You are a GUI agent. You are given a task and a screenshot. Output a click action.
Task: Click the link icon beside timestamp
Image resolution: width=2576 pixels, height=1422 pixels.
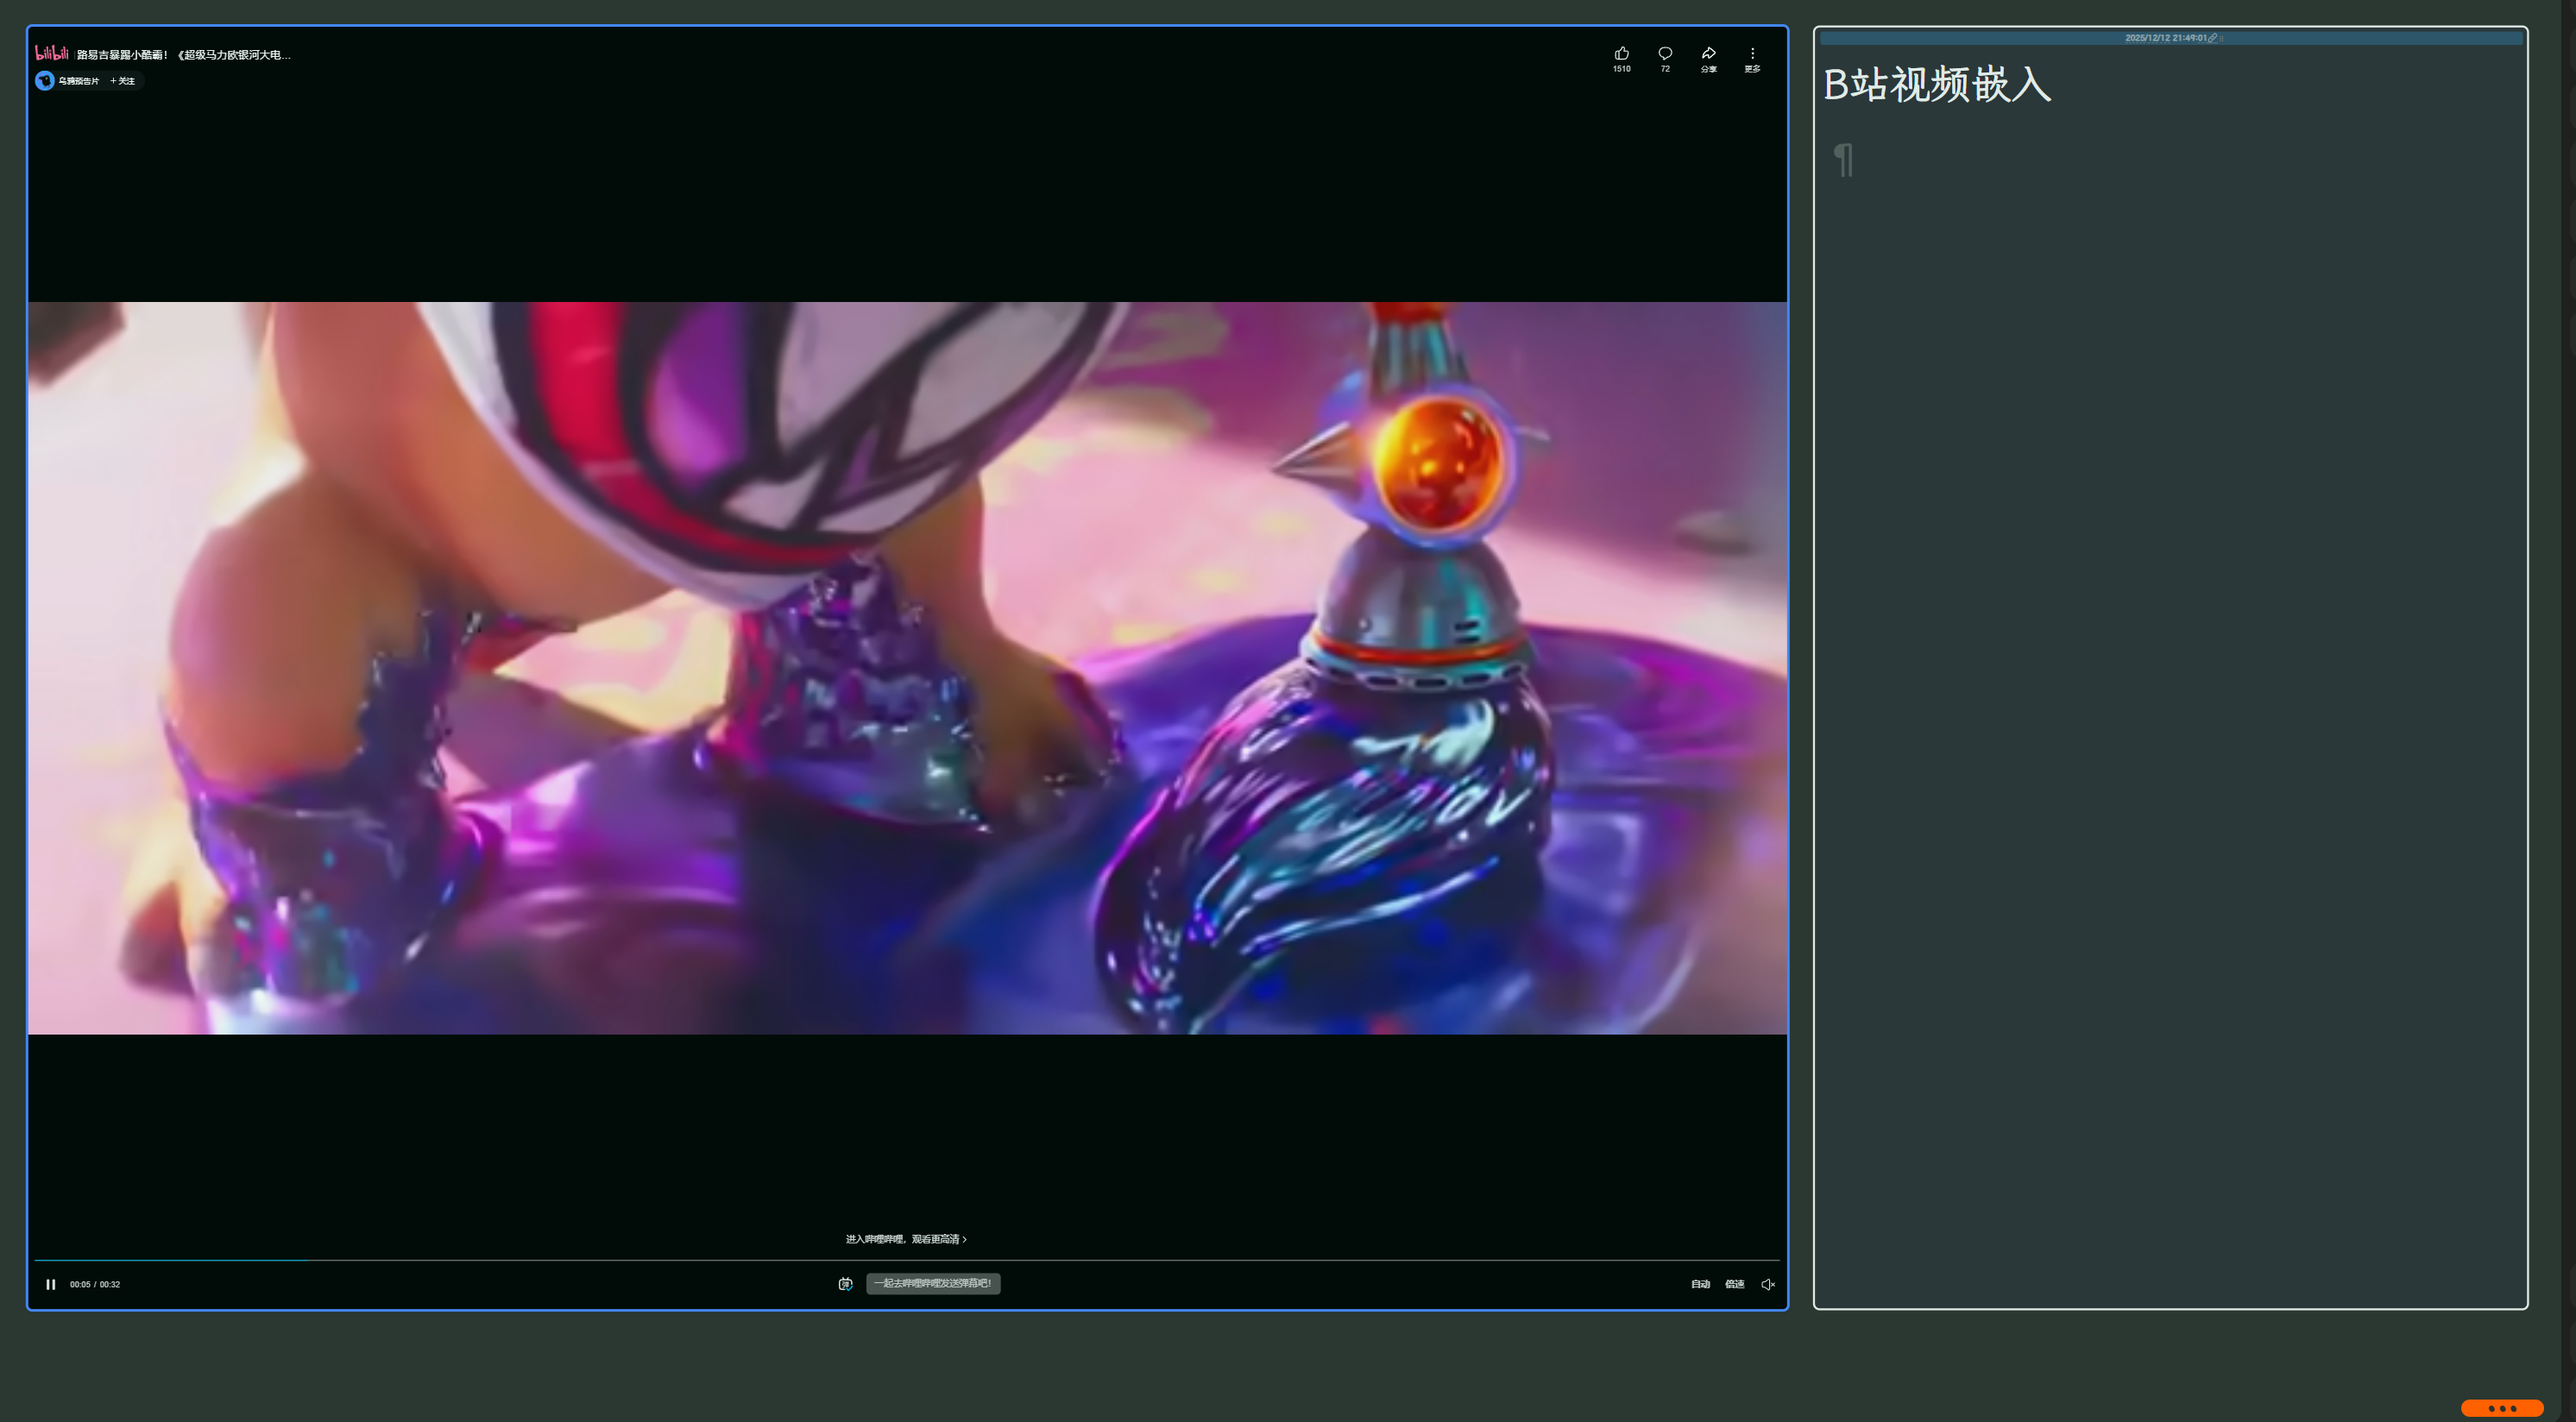point(2212,38)
